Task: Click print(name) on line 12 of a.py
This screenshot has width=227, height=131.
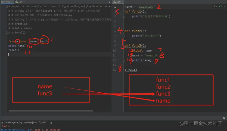Action: tap(142, 60)
